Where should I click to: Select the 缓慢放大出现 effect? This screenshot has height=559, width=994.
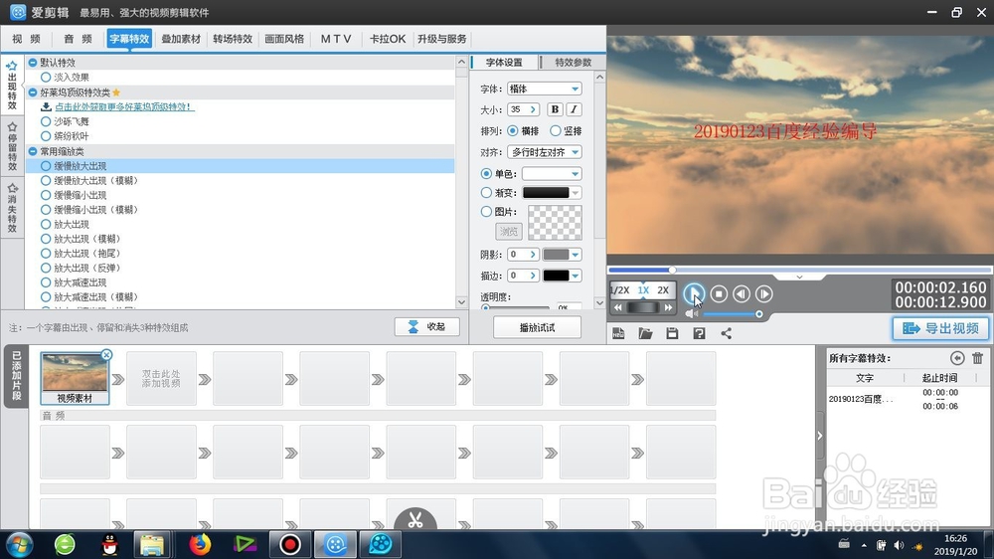coord(241,165)
